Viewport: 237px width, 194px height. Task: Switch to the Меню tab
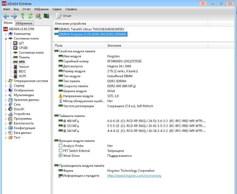click(x=8, y=23)
